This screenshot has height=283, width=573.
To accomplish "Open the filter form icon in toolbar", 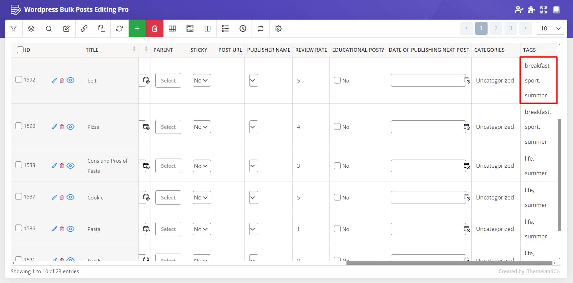I will pyautogui.click(x=14, y=29).
